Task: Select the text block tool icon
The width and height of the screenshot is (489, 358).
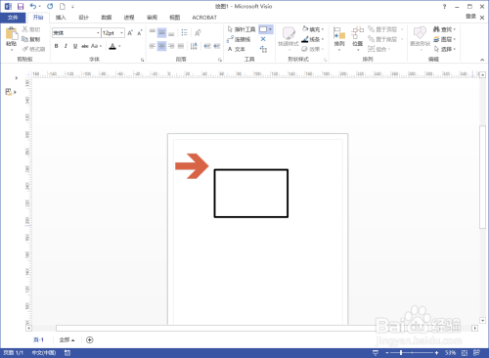Action: 263,49
